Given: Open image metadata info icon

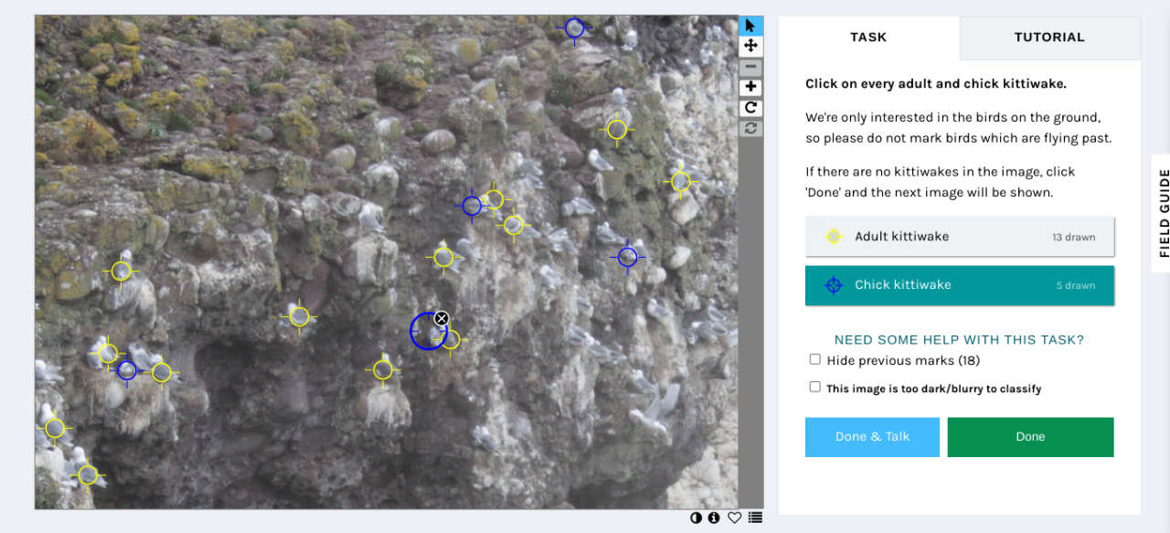Looking at the screenshot, I should point(714,517).
